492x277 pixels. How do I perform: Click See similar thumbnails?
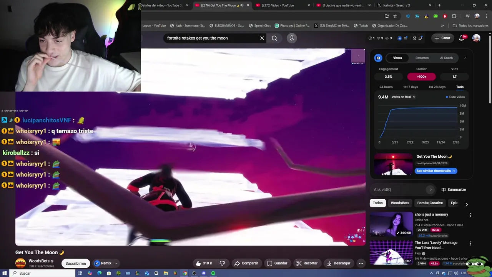pyautogui.click(x=436, y=171)
